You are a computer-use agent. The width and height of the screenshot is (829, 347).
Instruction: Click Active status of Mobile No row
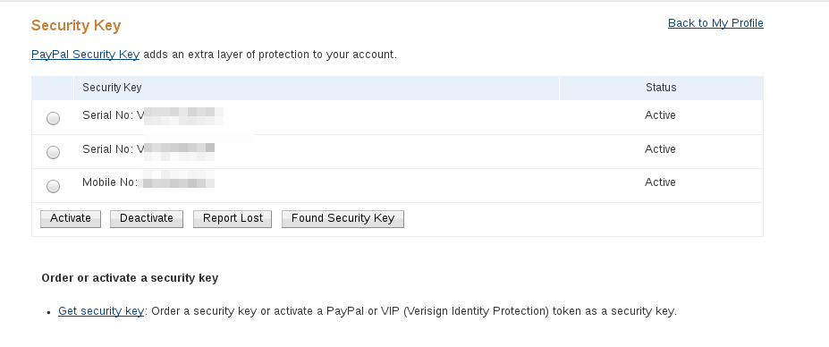(x=660, y=182)
